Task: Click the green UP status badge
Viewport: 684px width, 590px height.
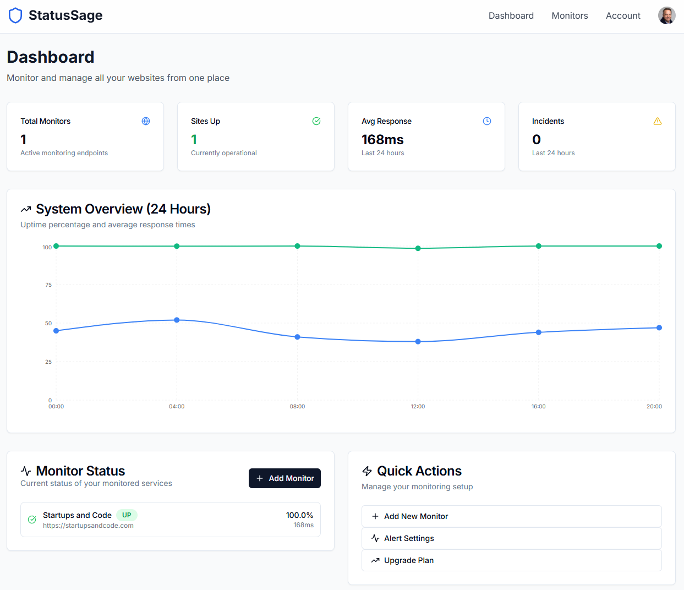Action: [x=127, y=515]
